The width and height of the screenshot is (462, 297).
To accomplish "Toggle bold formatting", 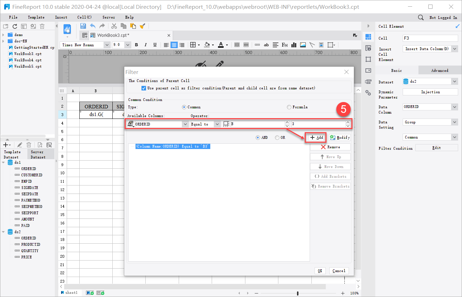I will click(x=137, y=45).
